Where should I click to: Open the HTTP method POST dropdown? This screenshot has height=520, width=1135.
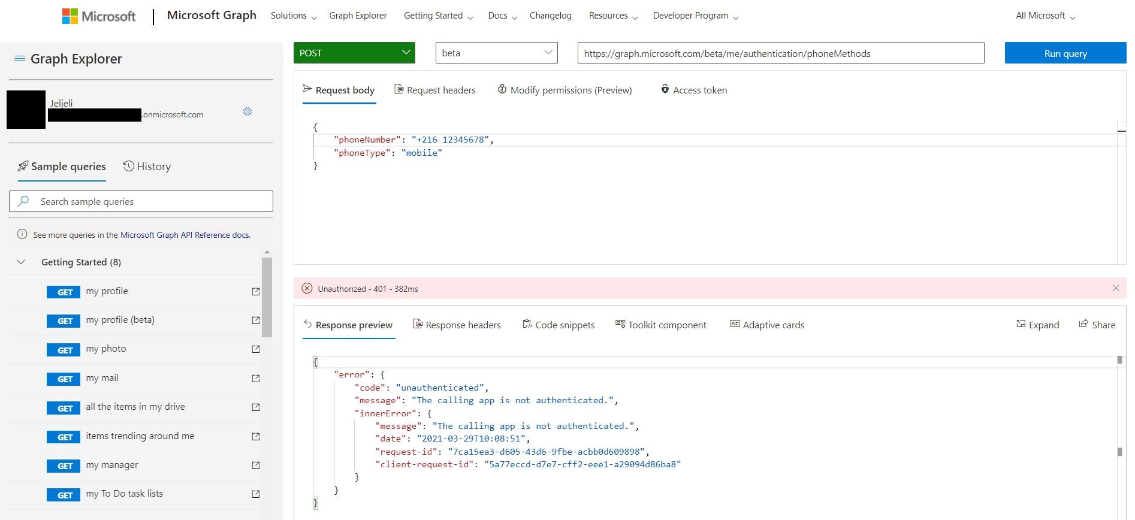tap(354, 53)
